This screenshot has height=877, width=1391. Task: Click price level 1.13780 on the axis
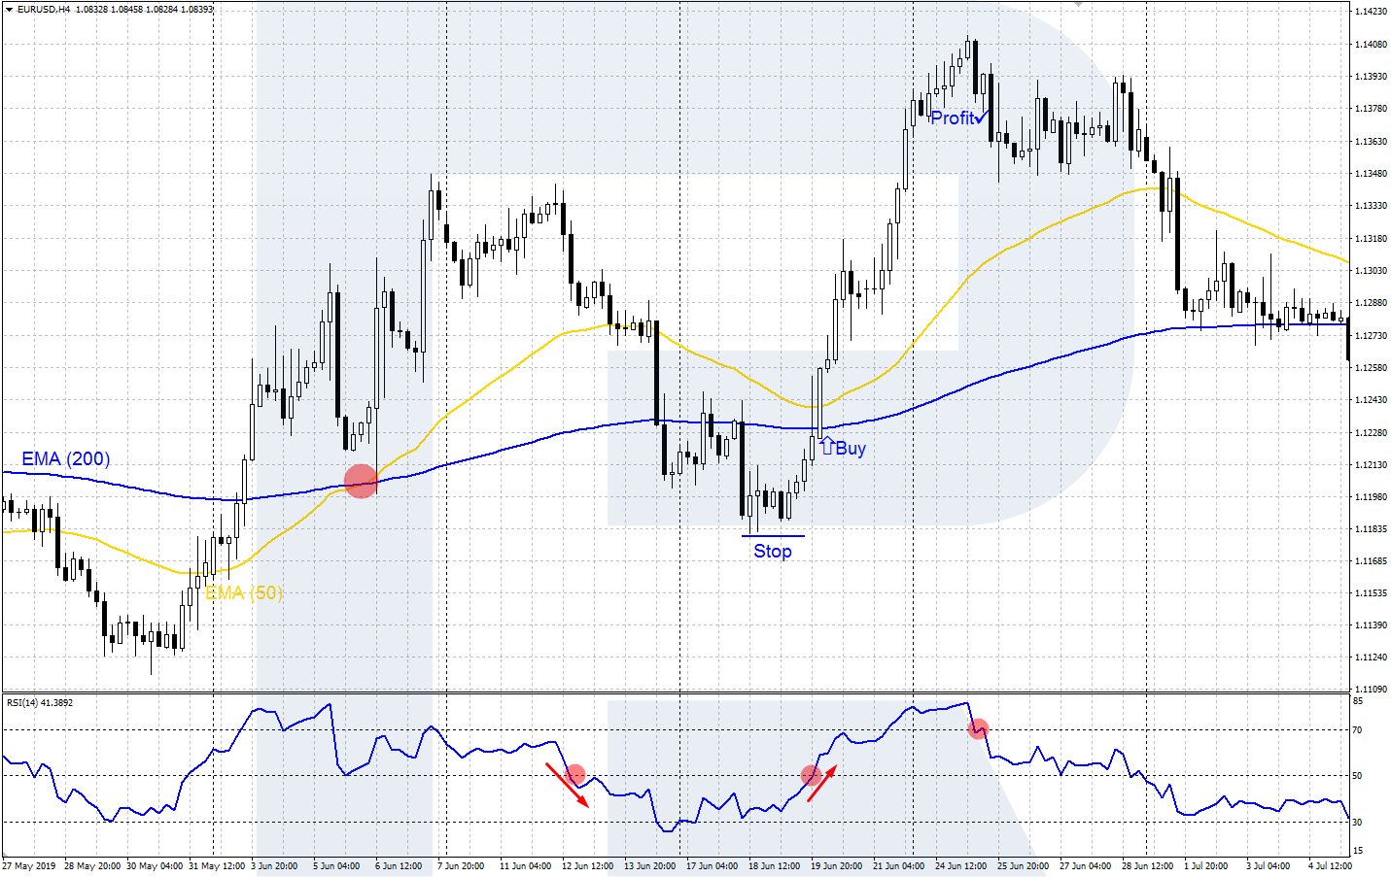(x=1371, y=109)
